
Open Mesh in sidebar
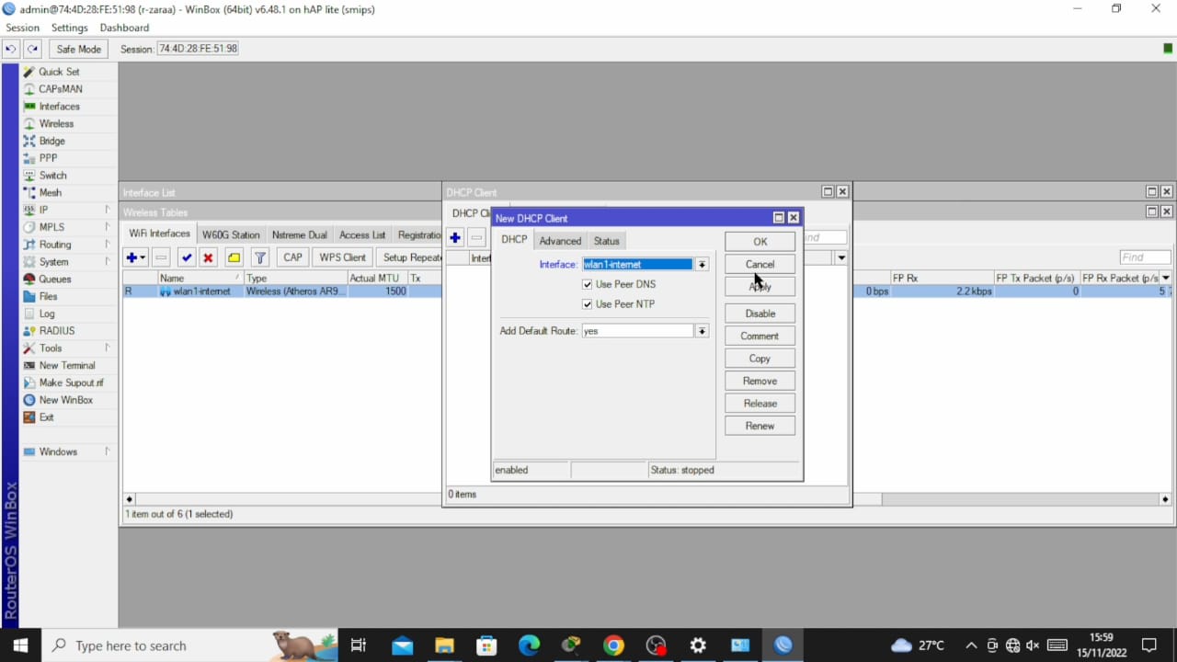50,193
